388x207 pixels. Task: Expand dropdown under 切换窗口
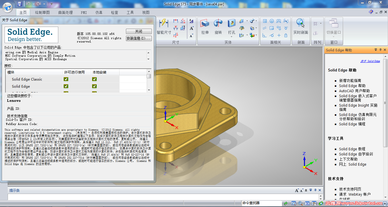(x=334, y=37)
